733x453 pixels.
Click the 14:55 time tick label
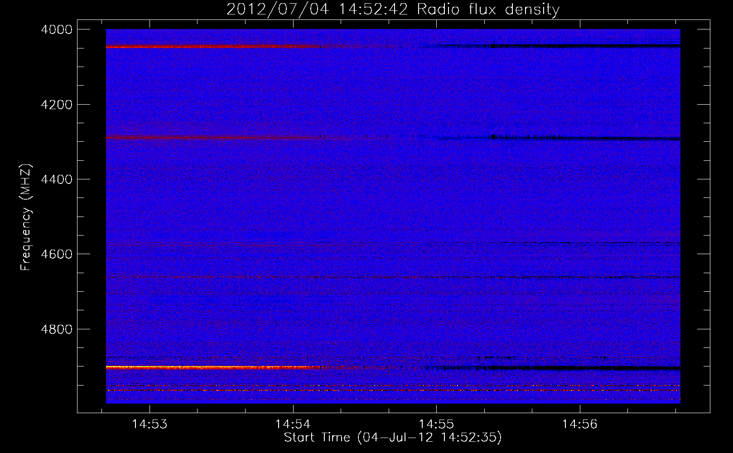click(x=436, y=424)
